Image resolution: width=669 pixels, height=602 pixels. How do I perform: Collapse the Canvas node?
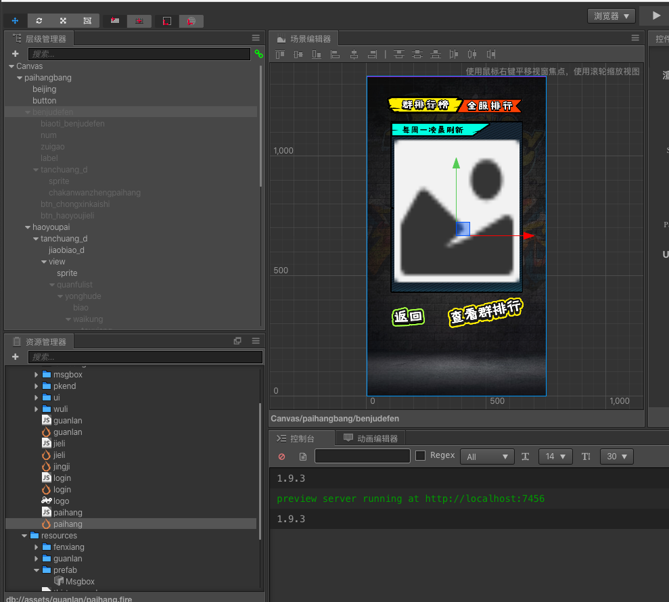point(11,66)
